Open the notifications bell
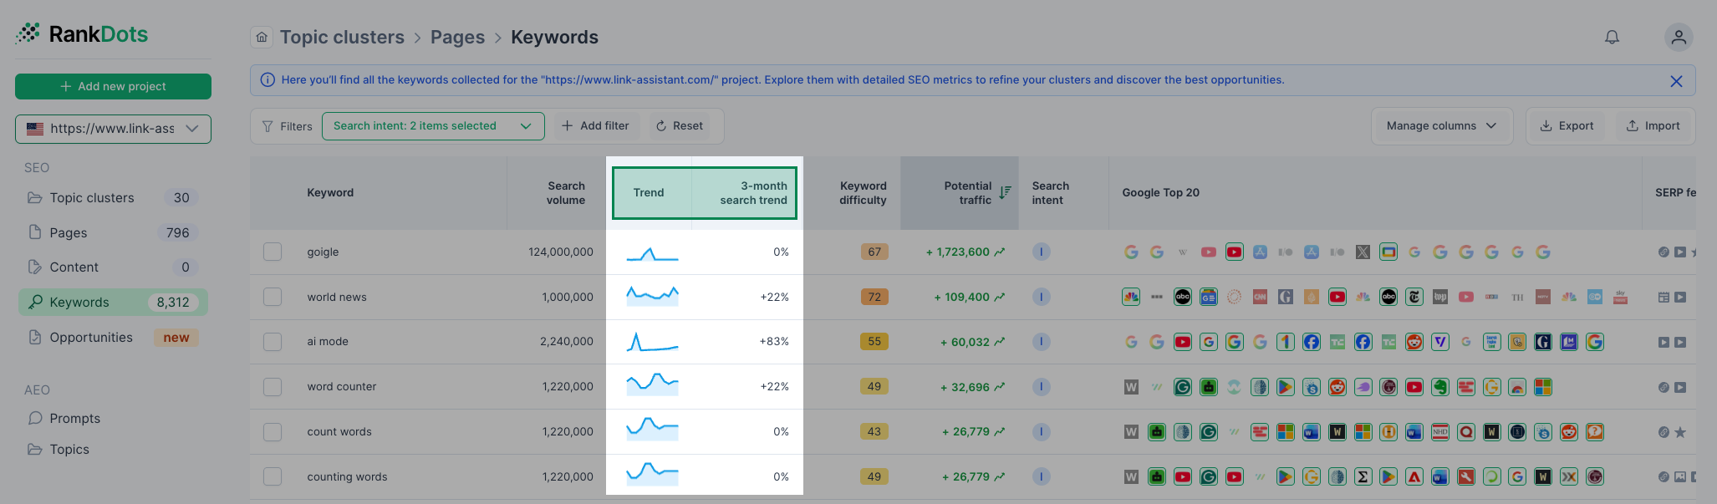Image resolution: width=1717 pixels, height=504 pixels. 1612,37
